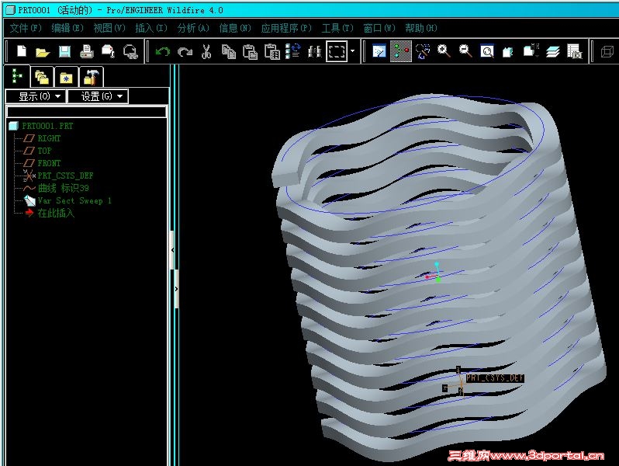Select the RIGHT datum plane
Screen dimensions: 619x466
[49, 138]
